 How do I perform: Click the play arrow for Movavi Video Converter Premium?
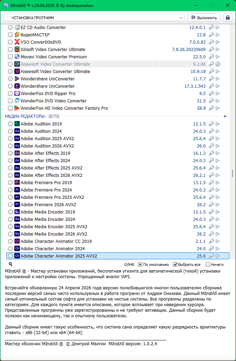pyautogui.click(x=217, y=57)
